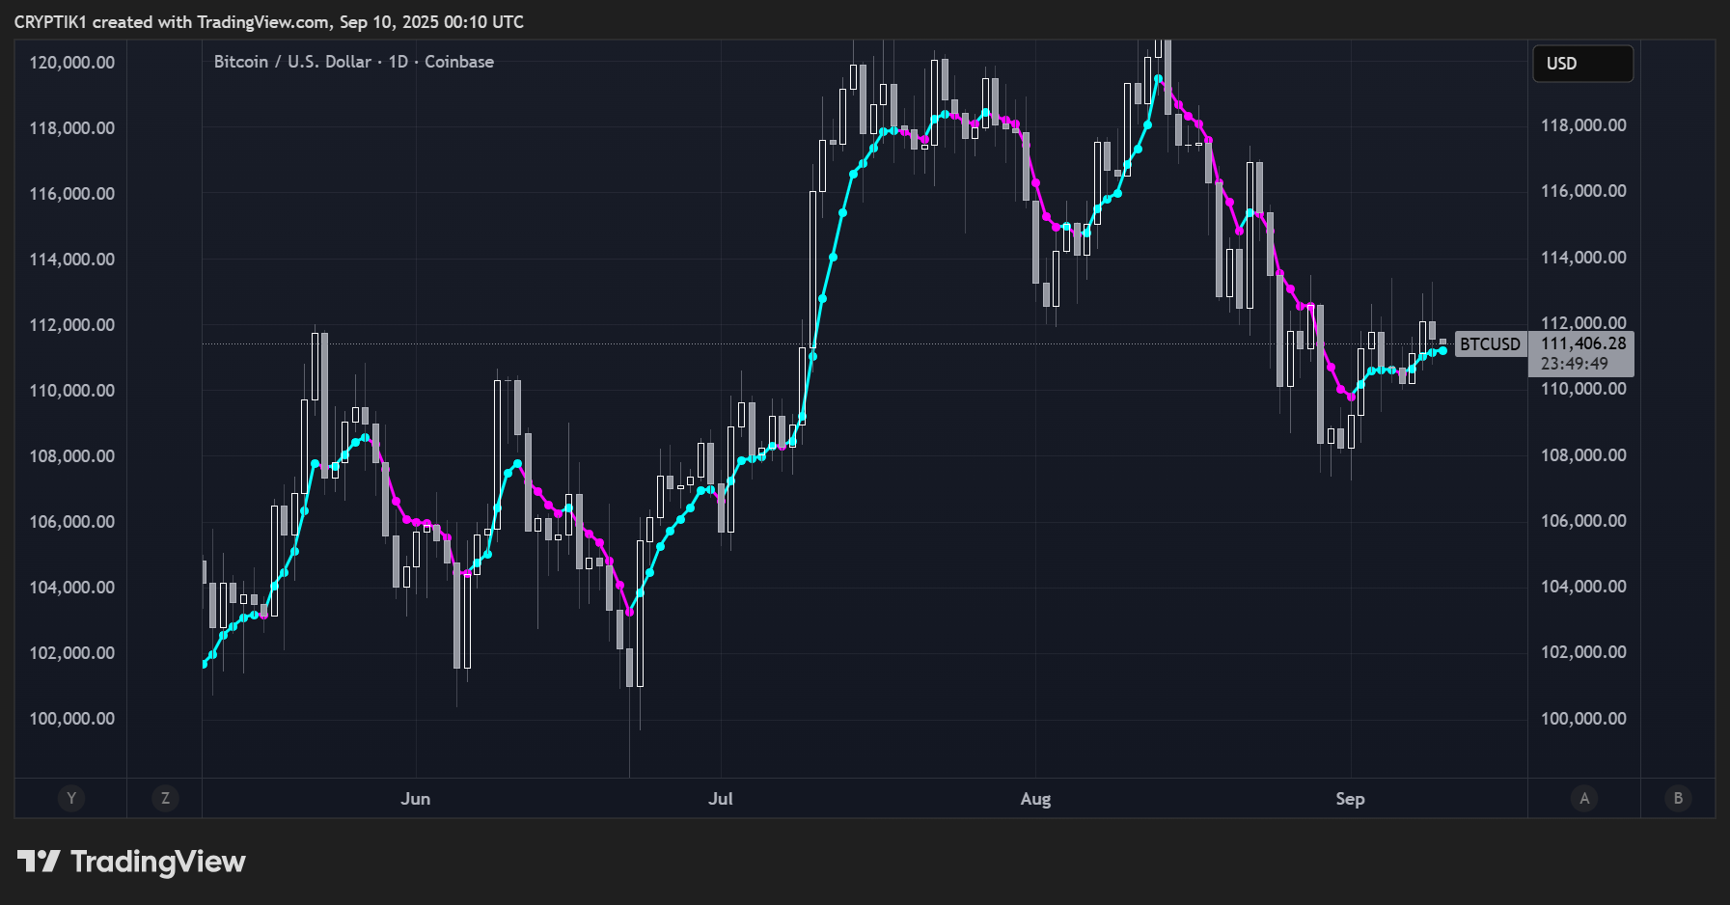
Task: Click the right axis 100,000.00 label
Action: (x=1583, y=719)
